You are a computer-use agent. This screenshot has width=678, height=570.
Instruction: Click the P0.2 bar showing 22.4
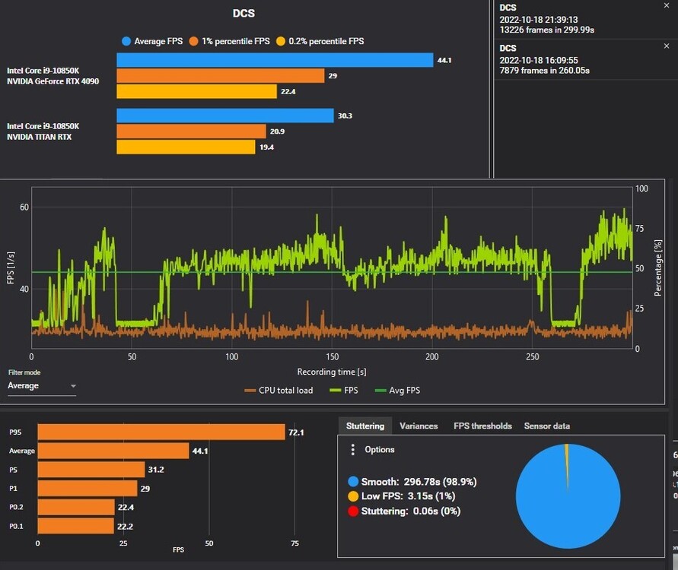(x=76, y=507)
